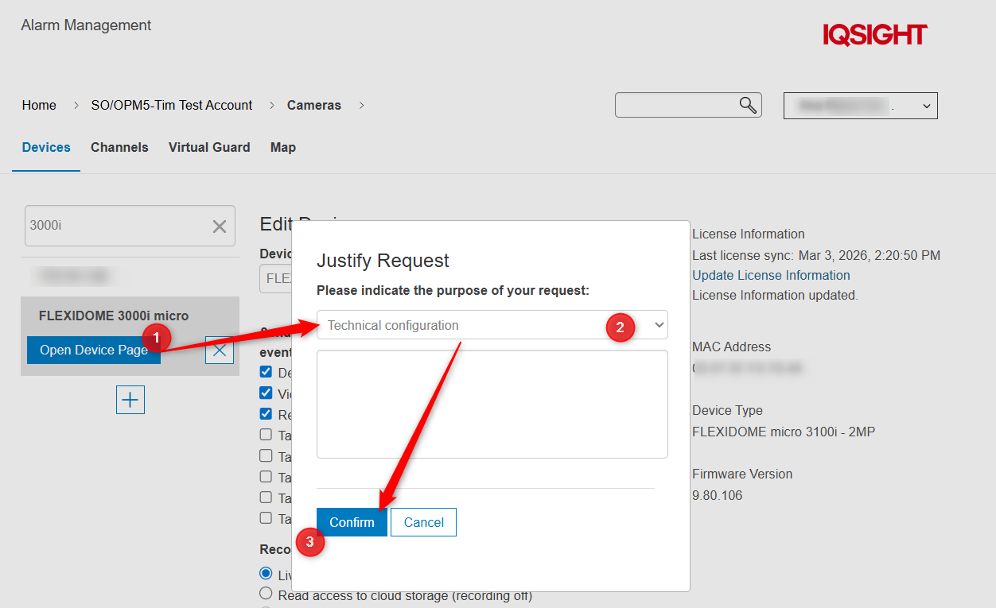Confirm the justify request
This screenshot has width=996, height=608.
click(352, 522)
